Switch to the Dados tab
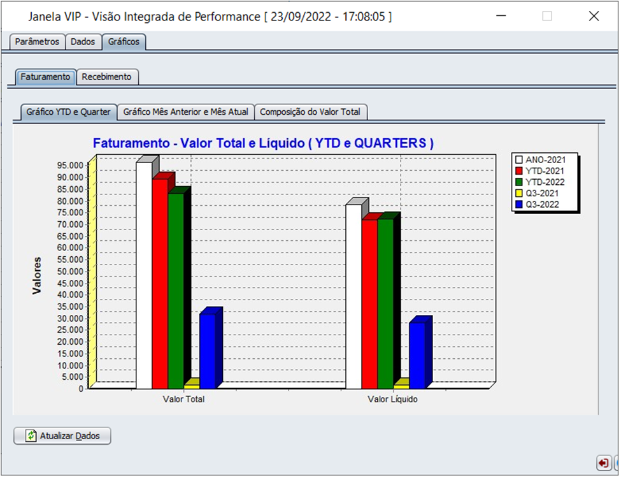 (x=83, y=41)
